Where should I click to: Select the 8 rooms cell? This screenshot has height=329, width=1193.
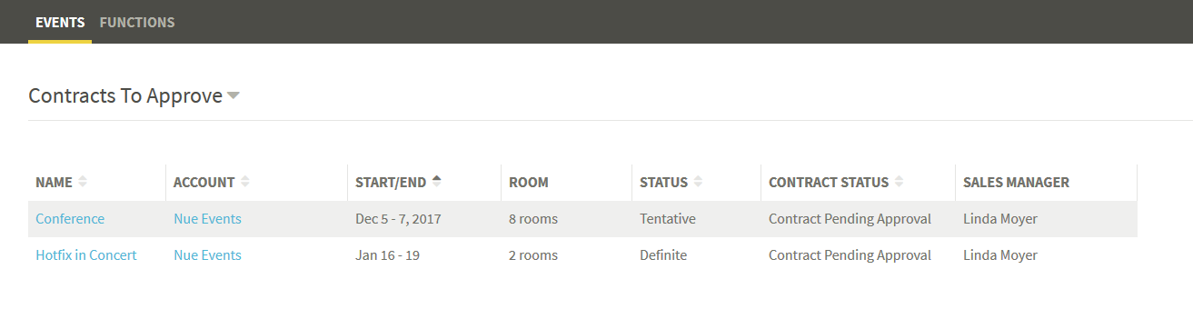[533, 219]
